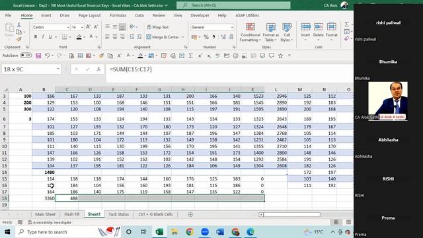Click the Delete cells button
423x238 pixels.
[319, 32]
